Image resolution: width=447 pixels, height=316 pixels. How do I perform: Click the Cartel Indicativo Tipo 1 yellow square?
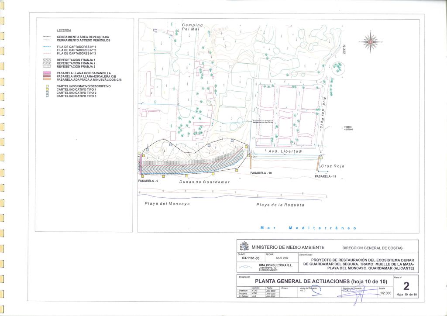[47, 89]
